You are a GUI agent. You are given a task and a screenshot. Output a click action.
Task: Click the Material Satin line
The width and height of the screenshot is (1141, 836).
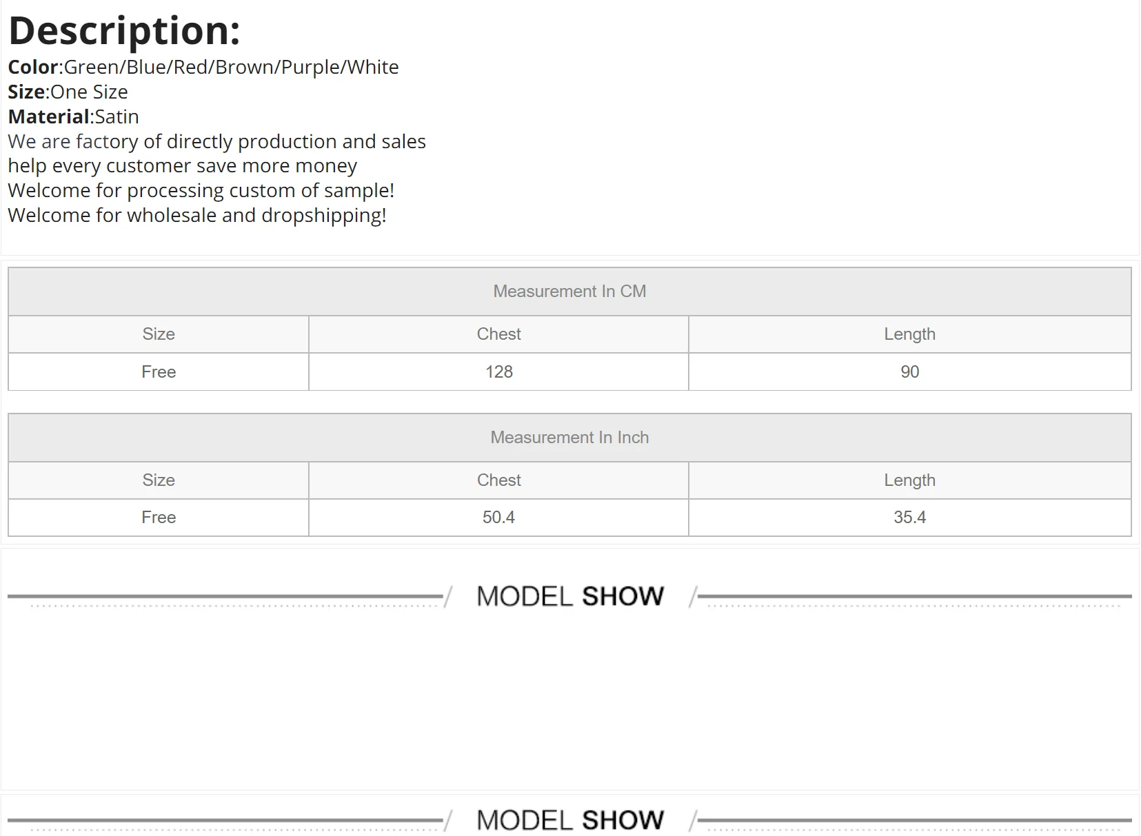(x=73, y=116)
